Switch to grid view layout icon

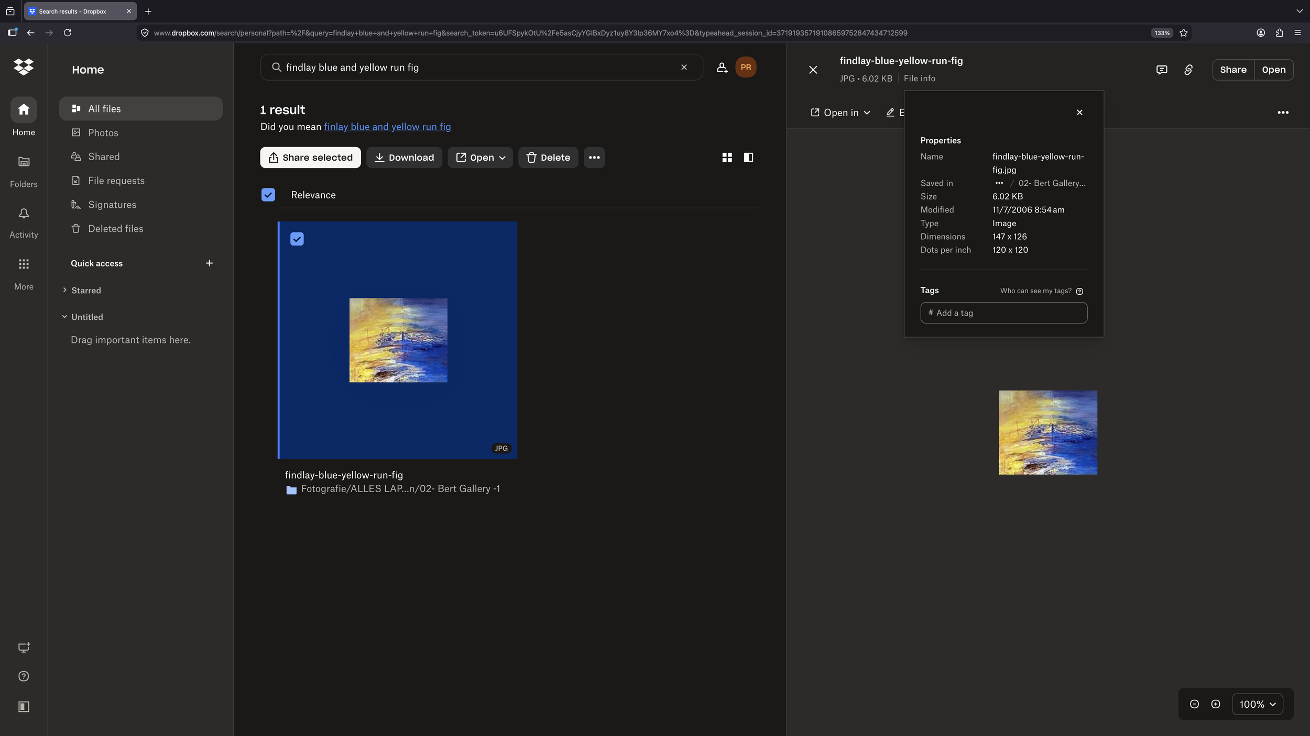point(727,158)
